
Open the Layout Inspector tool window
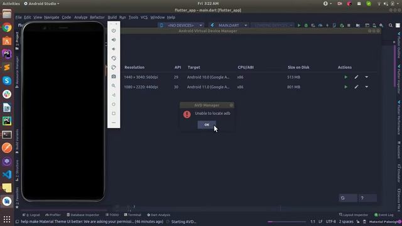(x=354, y=215)
